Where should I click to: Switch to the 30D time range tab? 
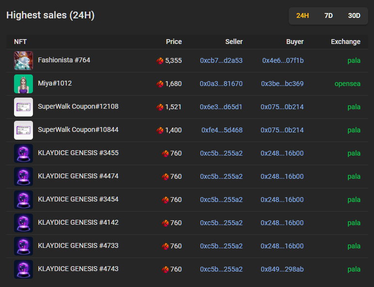[x=354, y=16]
